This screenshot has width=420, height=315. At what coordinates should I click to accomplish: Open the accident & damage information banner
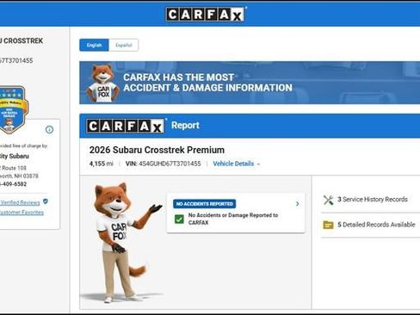(x=250, y=83)
